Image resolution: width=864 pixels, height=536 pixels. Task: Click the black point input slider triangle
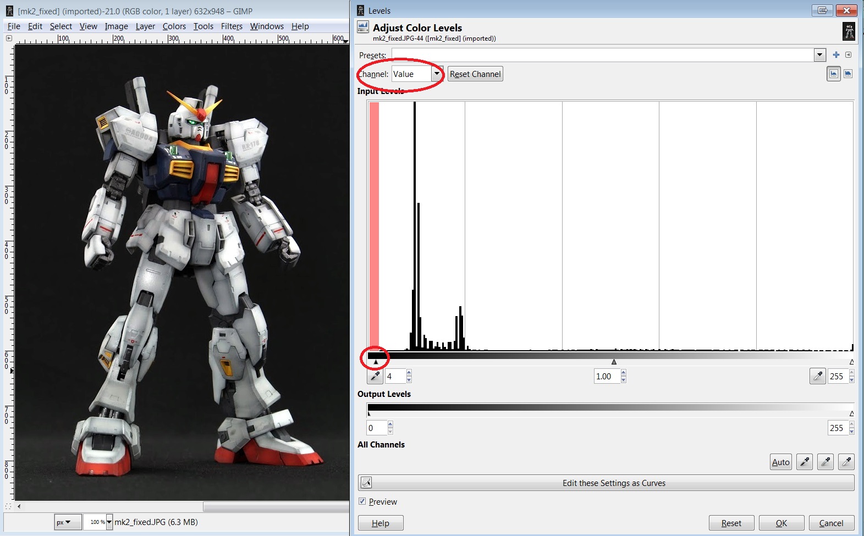point(376,362)
